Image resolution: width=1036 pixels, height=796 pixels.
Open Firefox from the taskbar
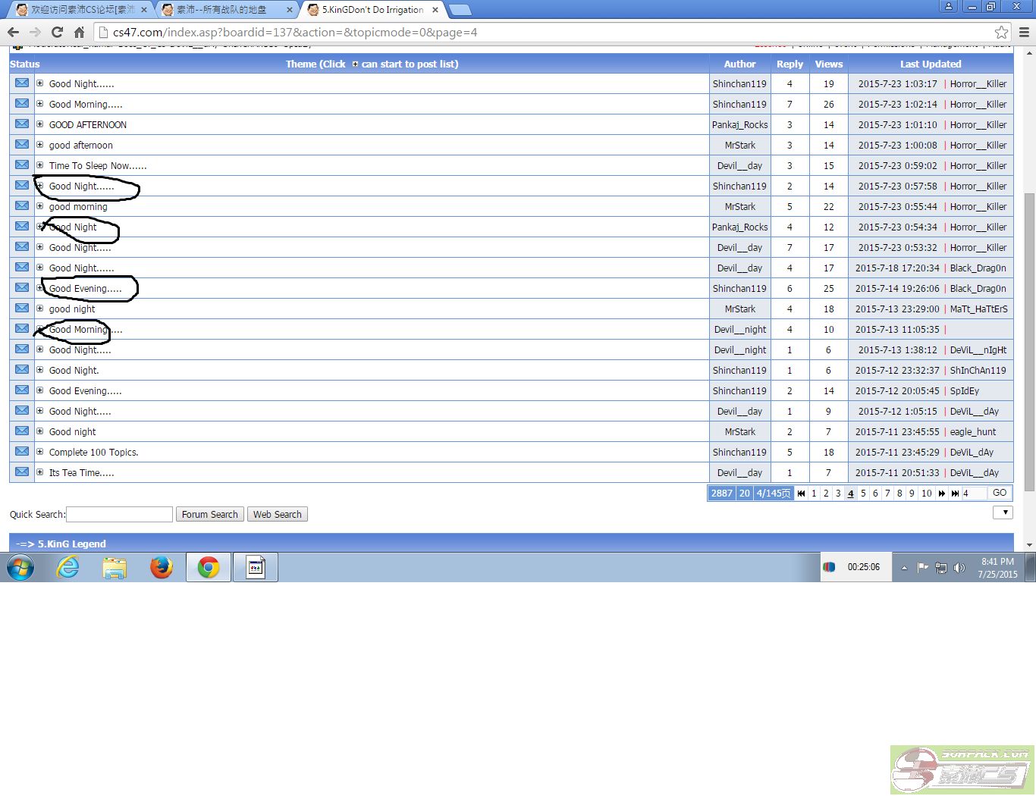(x=162, y=567)
